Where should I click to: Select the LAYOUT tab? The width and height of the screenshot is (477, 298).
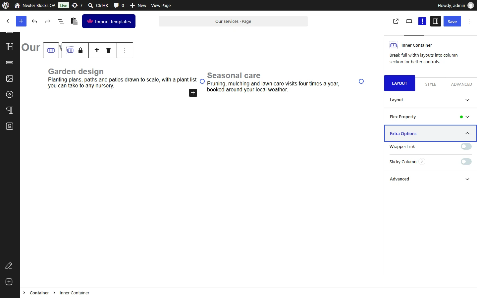pos(399,83)
